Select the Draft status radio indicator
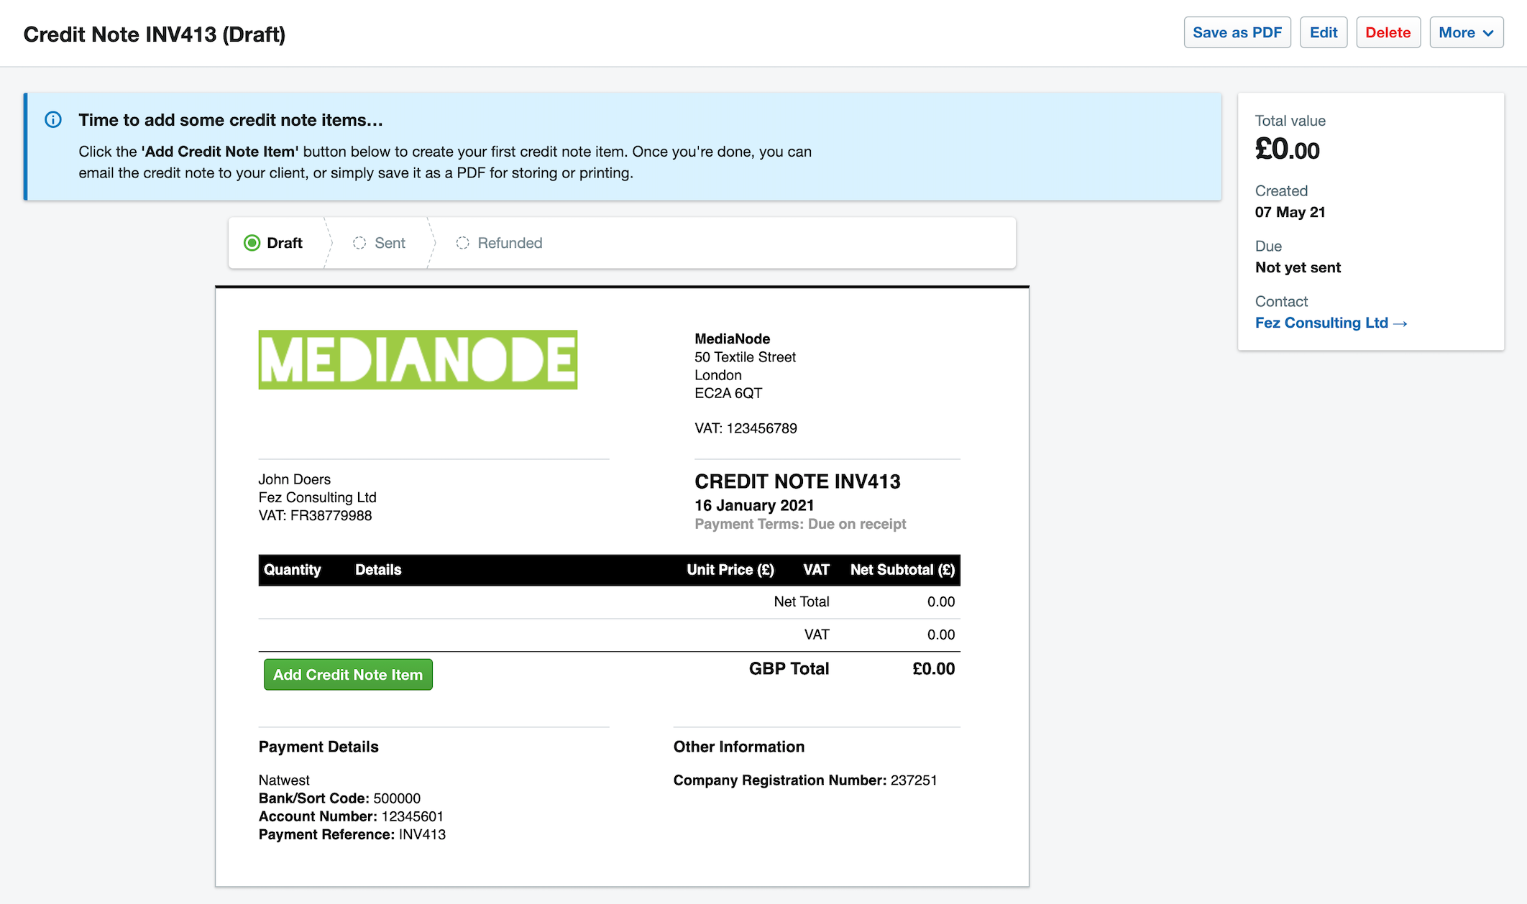Viewport: 1527px width, 904px height. point(252,243)
